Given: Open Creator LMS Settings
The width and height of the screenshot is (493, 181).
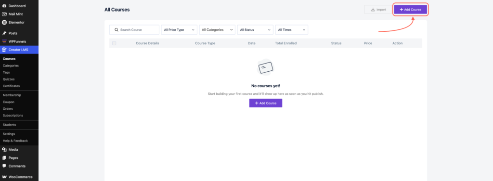Looking at the screenshot, I should [9, 134].
